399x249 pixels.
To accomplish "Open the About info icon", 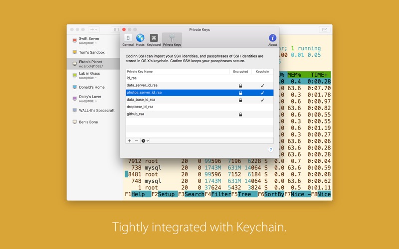I will coord(272,40).
